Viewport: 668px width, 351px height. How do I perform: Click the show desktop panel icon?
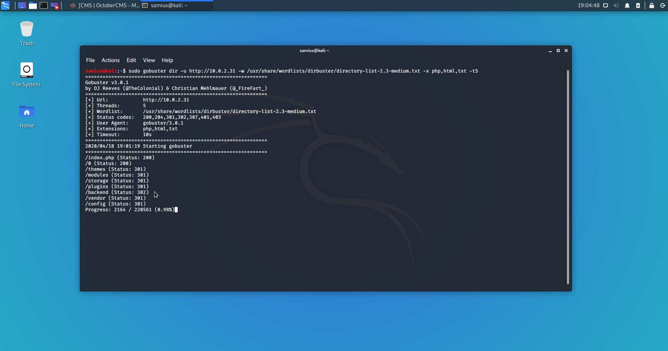pyautogui.click(x=22, y=5)
